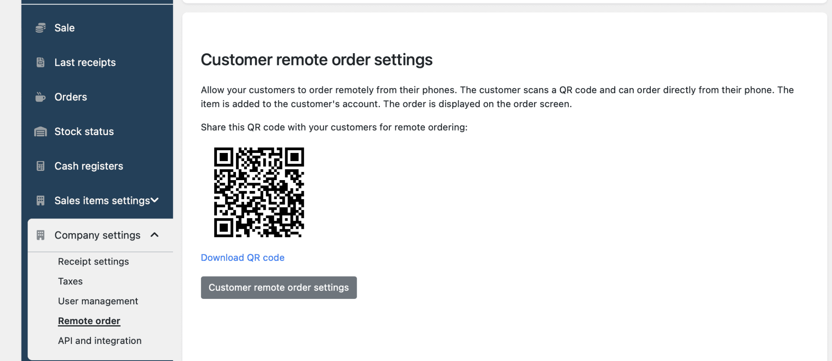This screenshot has width=832, height=361.
Task: Click the Orders coffee cup icon
Action: click(x=40, y=97)
